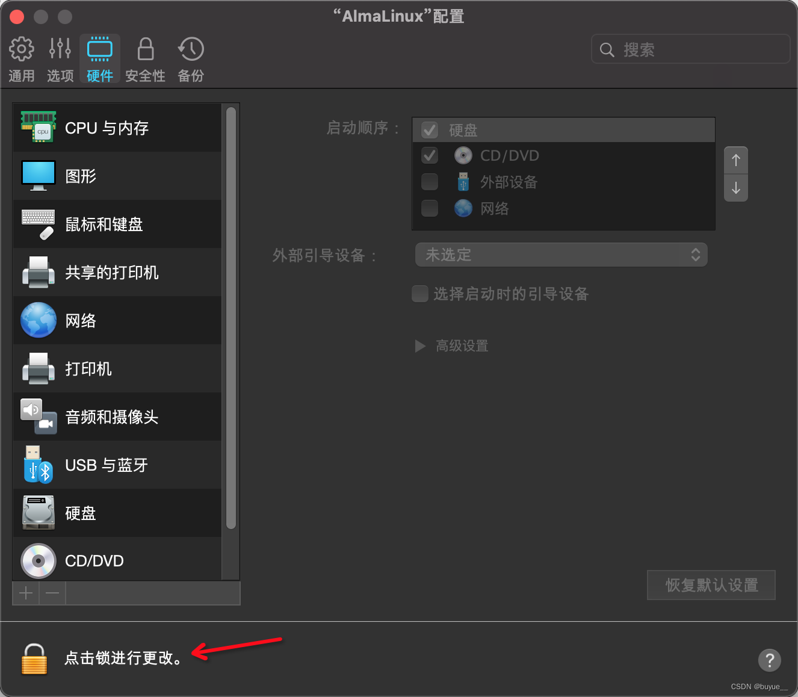This screenshot has width=798, height=697.
Task: Click 恢复默认设置 button
Action: pos(711,584)
